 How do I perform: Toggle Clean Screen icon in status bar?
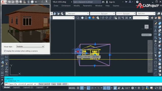pos(156,88)
